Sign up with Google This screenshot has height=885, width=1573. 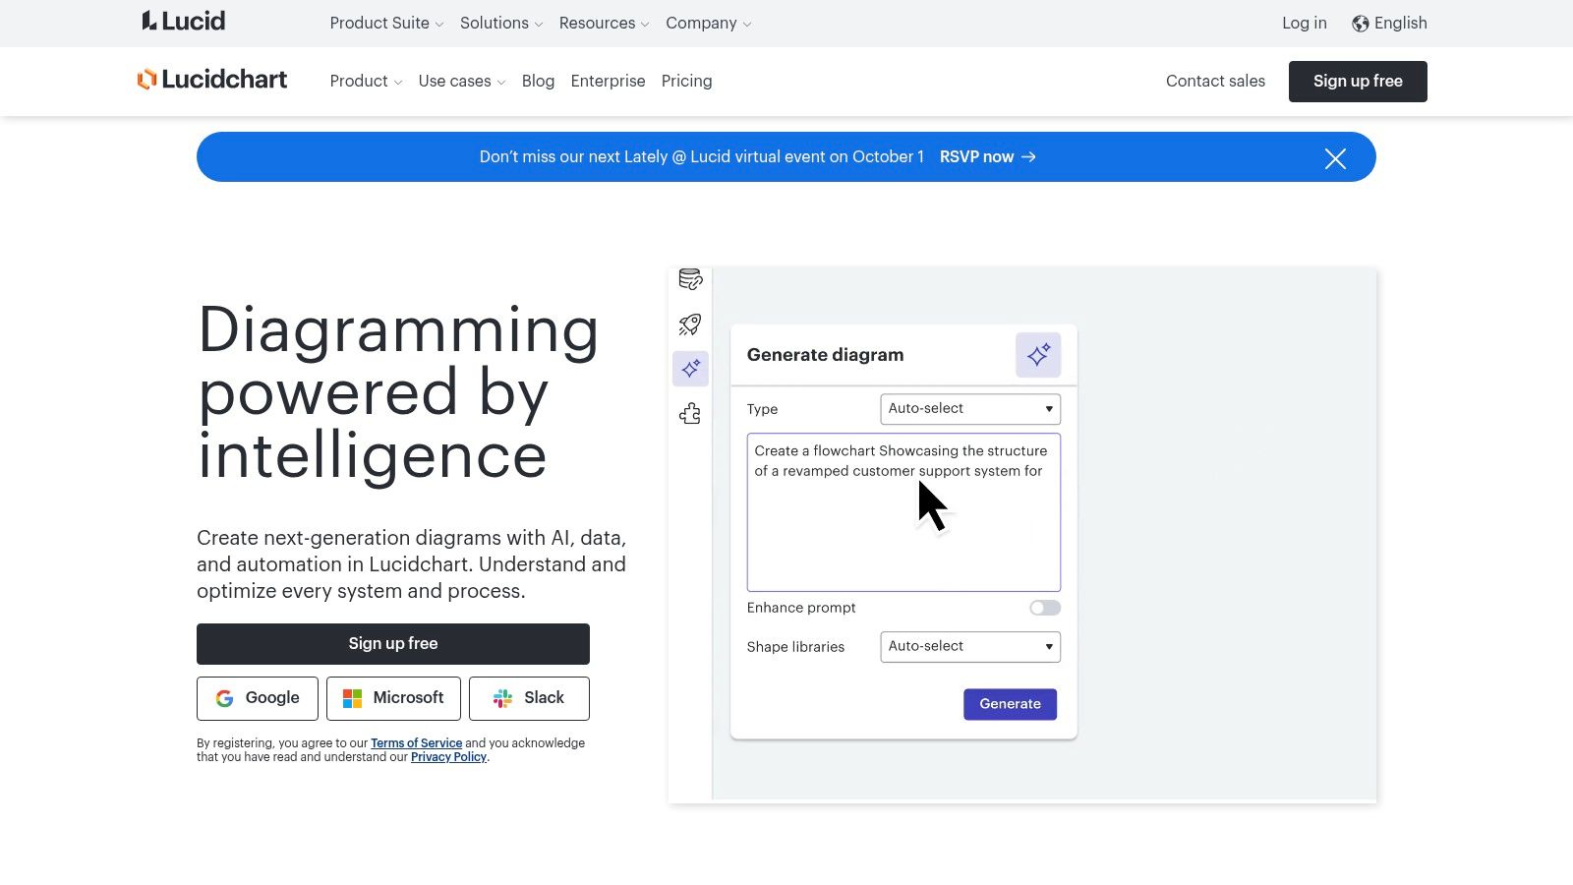pos(258,698)
